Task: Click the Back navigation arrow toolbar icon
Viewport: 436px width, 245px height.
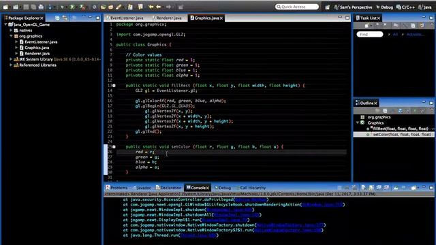Action: point(159,7)
